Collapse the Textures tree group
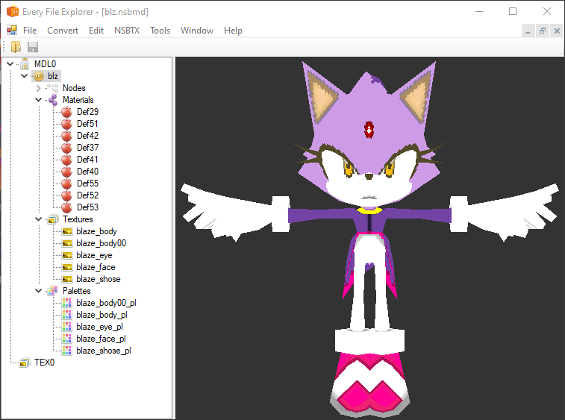 (x=39, y=219)
